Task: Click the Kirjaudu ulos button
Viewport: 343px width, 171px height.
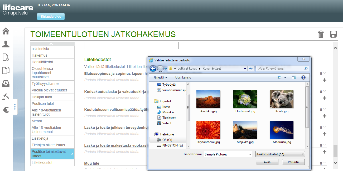Action: [x=51, y=16]
